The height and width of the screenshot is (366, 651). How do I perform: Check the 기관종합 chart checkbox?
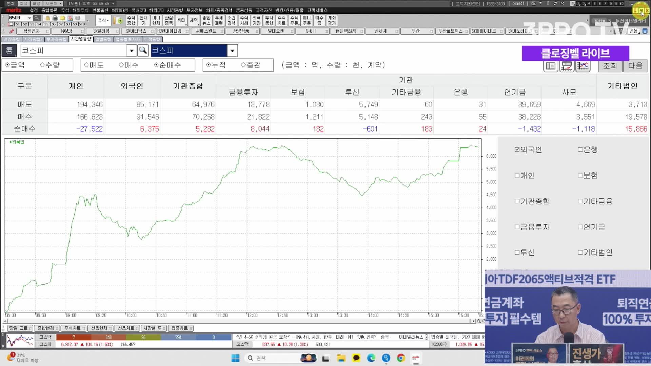[517, 201]
